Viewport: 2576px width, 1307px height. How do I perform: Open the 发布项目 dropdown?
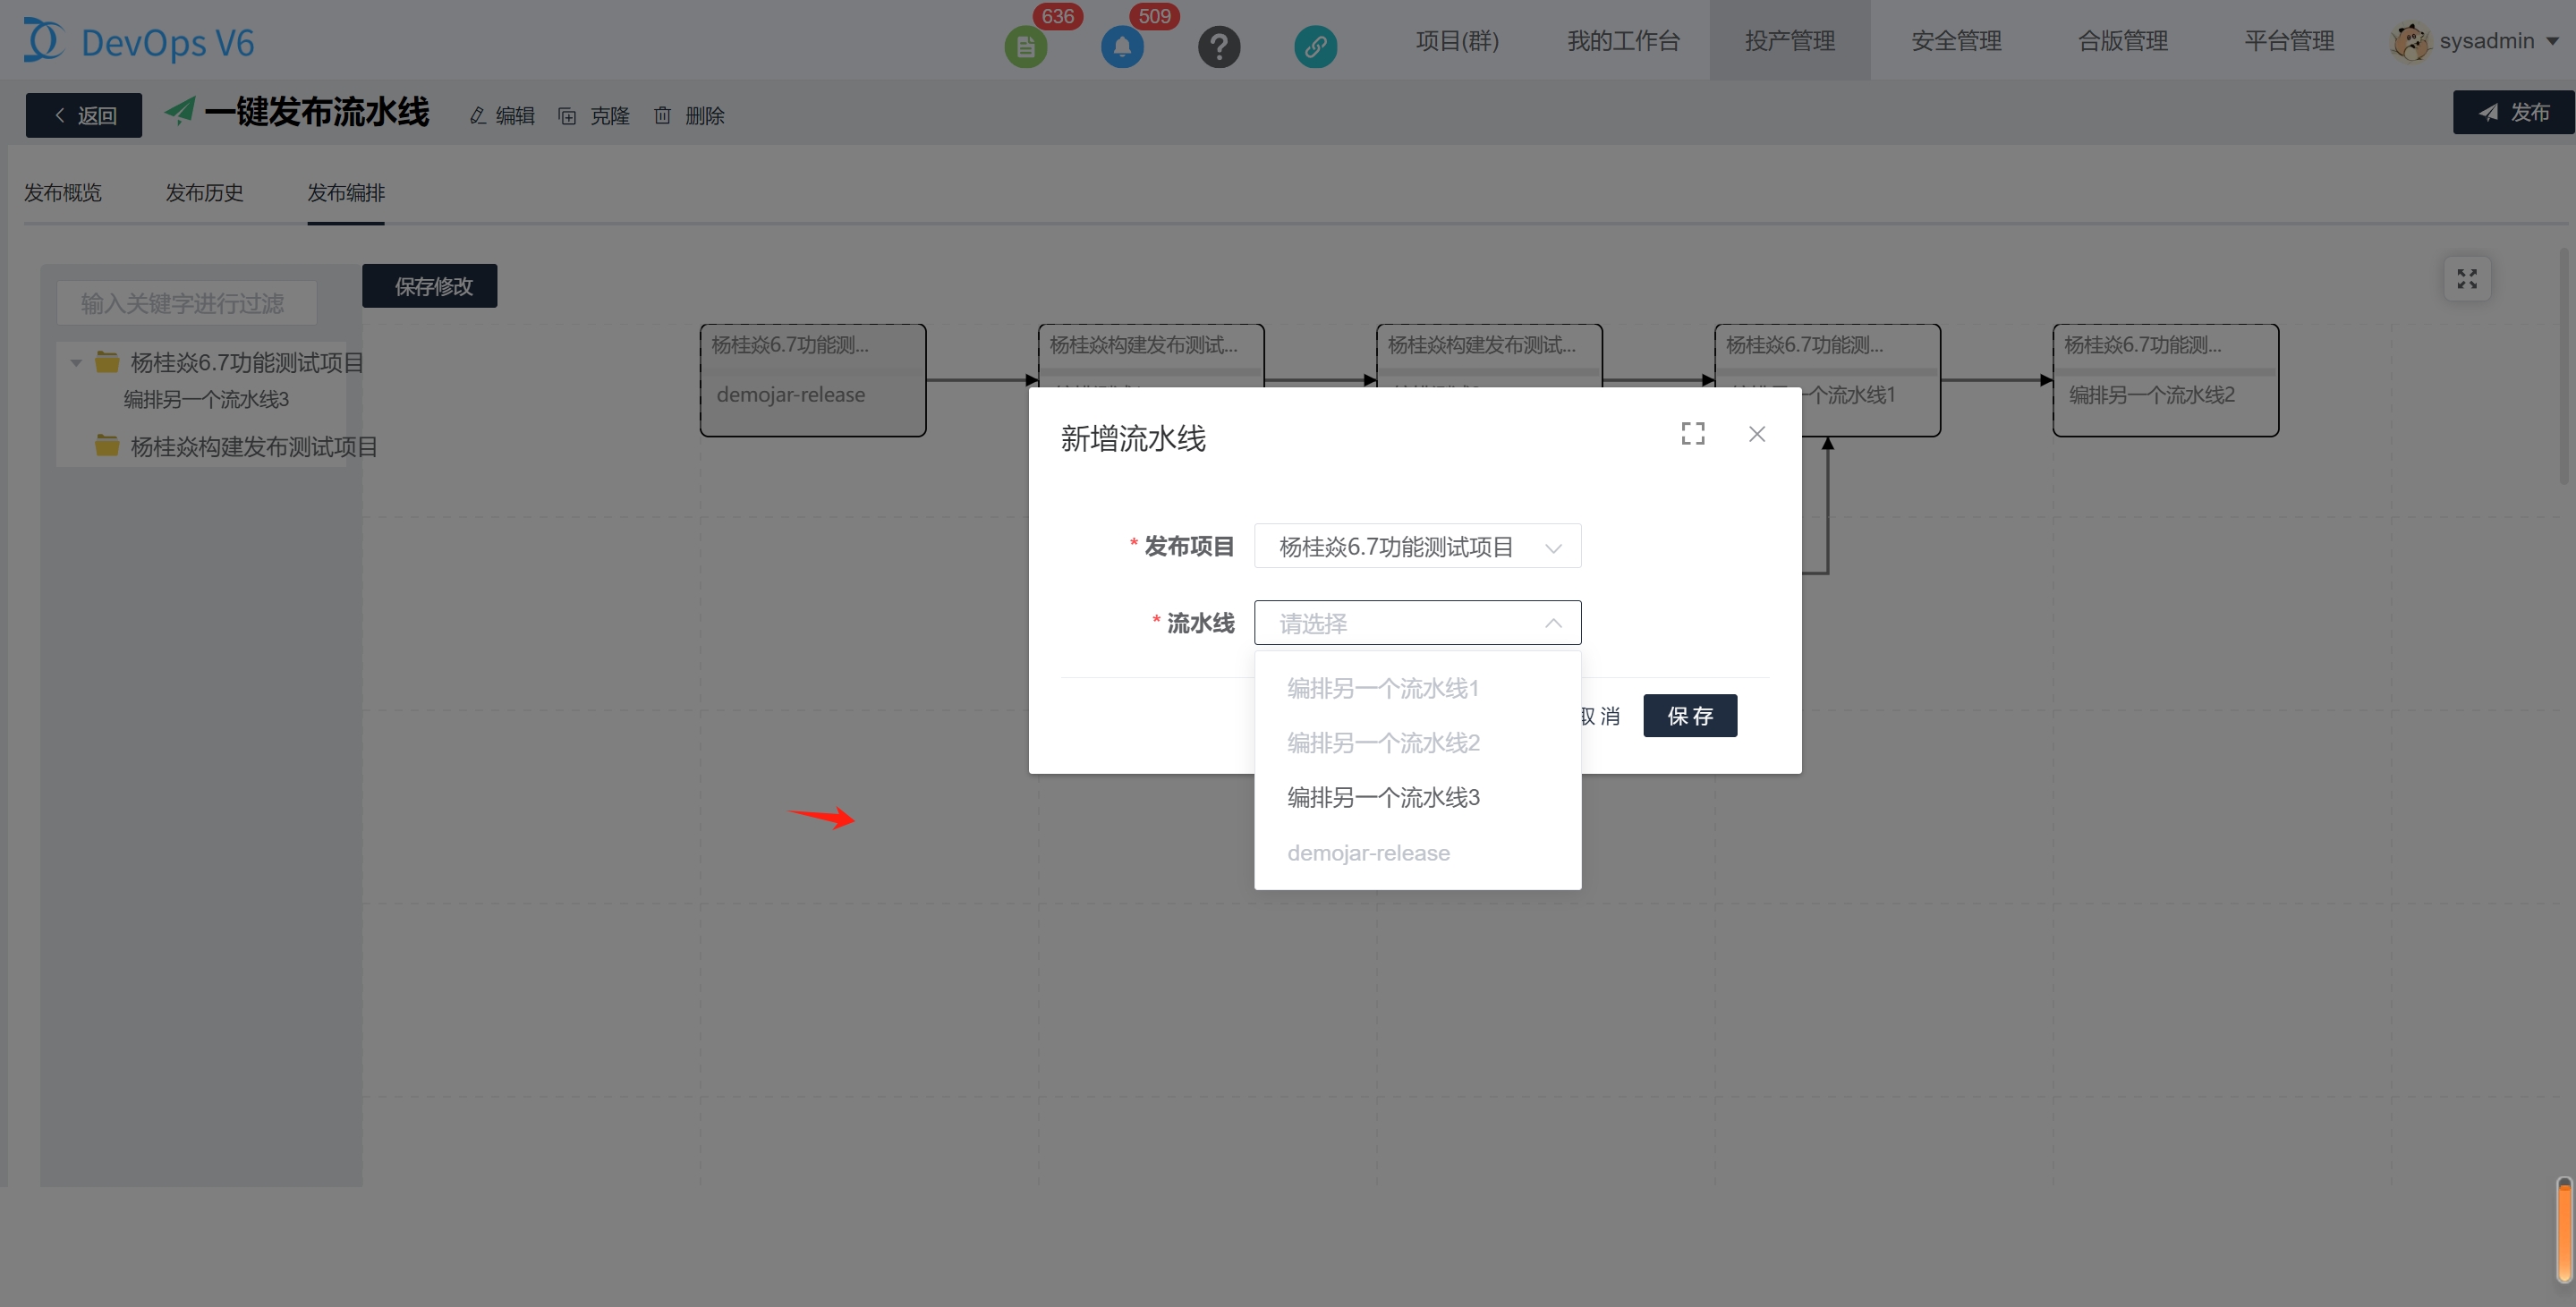(x=1416, y=546)
